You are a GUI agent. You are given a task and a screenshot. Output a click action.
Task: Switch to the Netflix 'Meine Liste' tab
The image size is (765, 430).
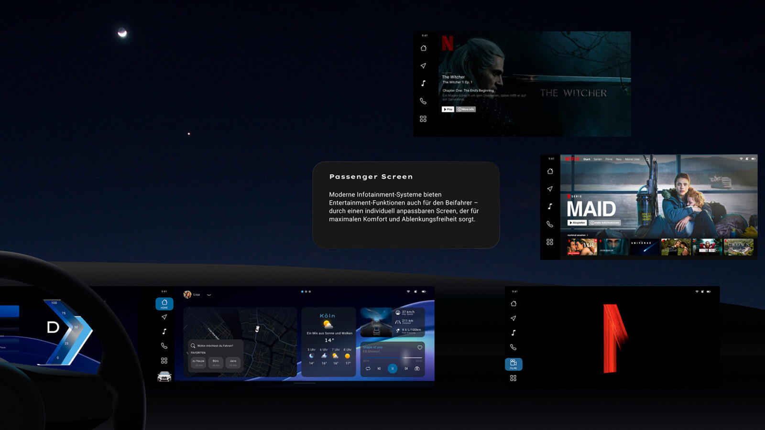click(632, 159)
